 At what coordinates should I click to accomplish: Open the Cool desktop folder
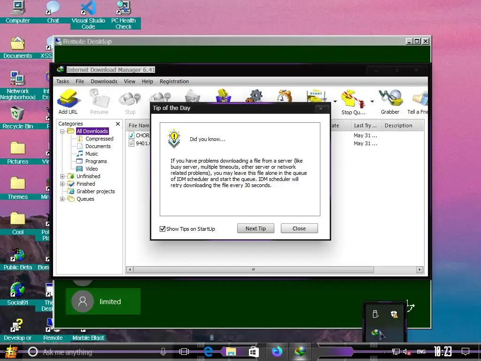(18, 219)
